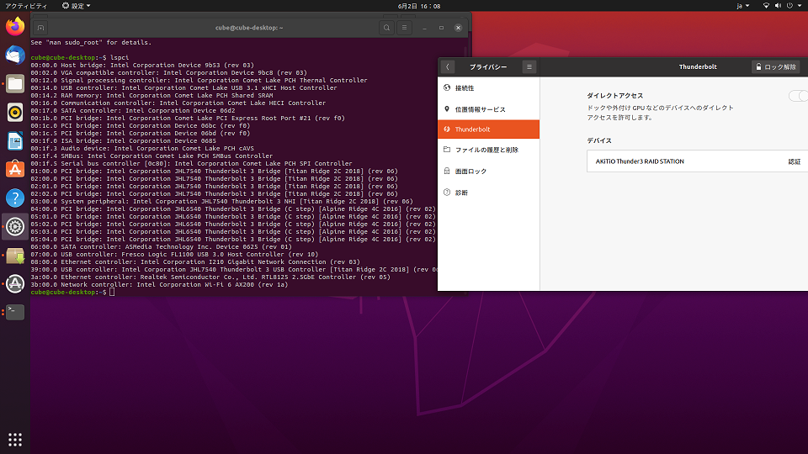Click network status icon in top bar
The width and height of the screenshot is (808, 454).
pos(766,6)
